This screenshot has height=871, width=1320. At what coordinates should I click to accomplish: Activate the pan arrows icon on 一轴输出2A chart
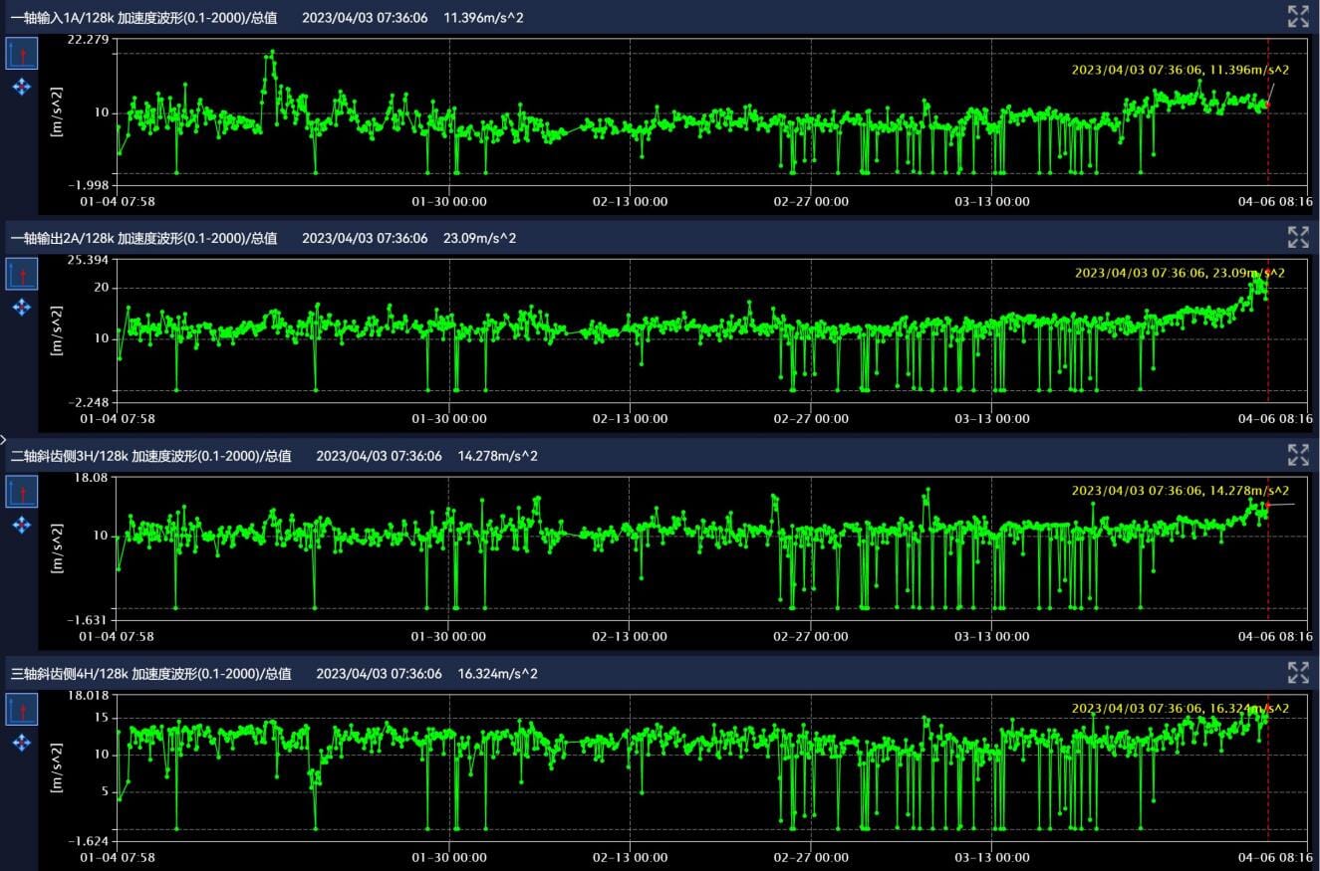(x=21, y=307)
